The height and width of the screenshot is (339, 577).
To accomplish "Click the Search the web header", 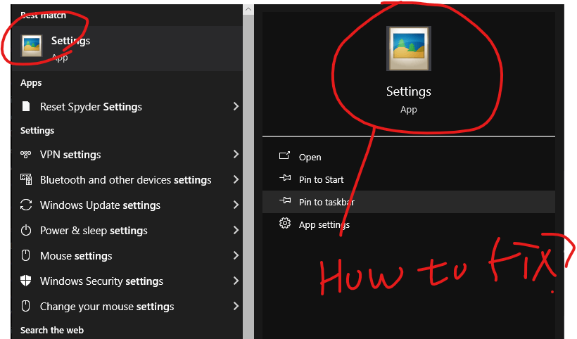I will [x=52, y=330].
